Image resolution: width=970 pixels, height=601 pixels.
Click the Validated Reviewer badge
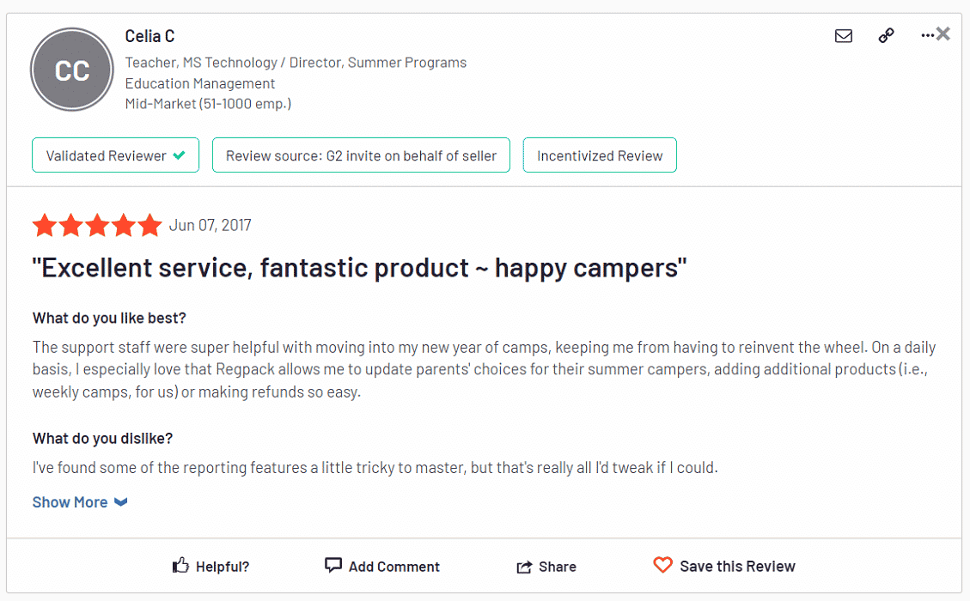[x=115, y=155]
